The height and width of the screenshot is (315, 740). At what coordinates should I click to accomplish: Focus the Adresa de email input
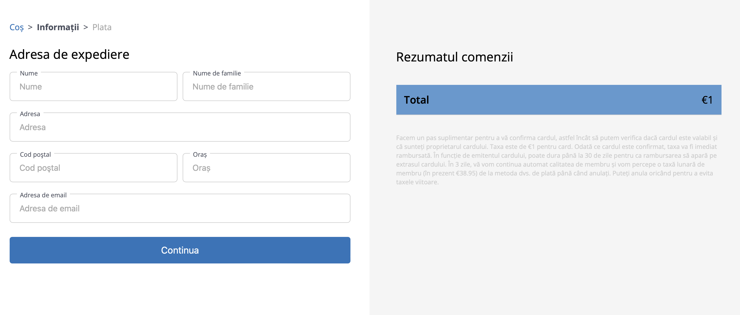pos(180,209)
